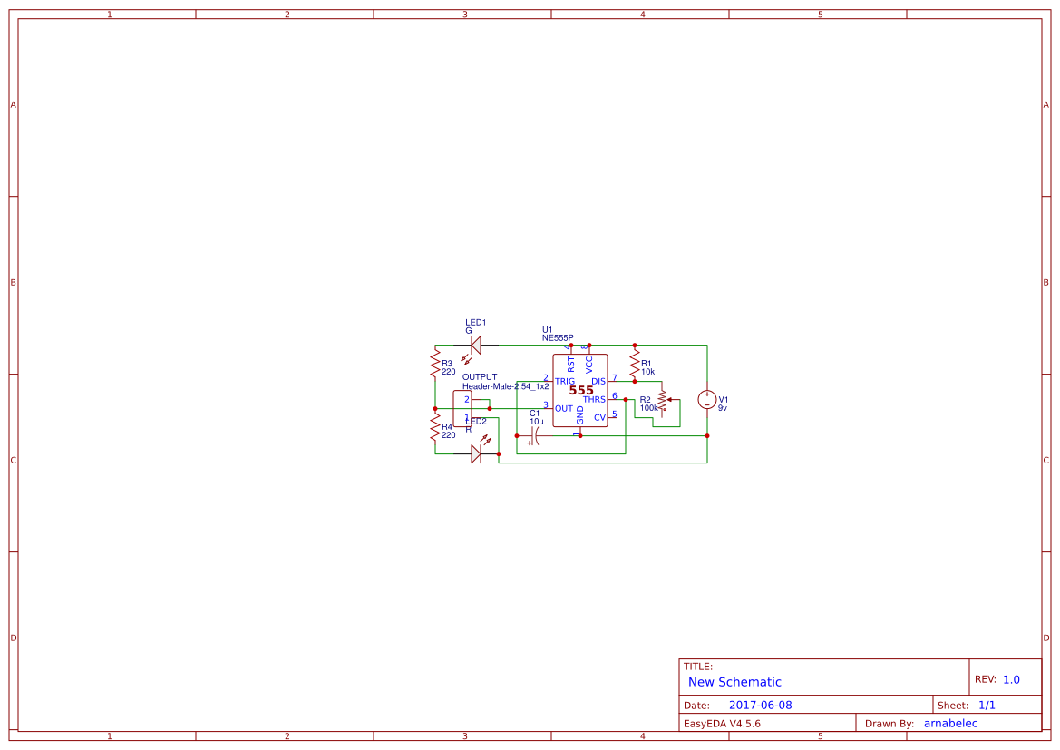
Task: Select the LED1 symbol marked G
Action: [475, 345]
